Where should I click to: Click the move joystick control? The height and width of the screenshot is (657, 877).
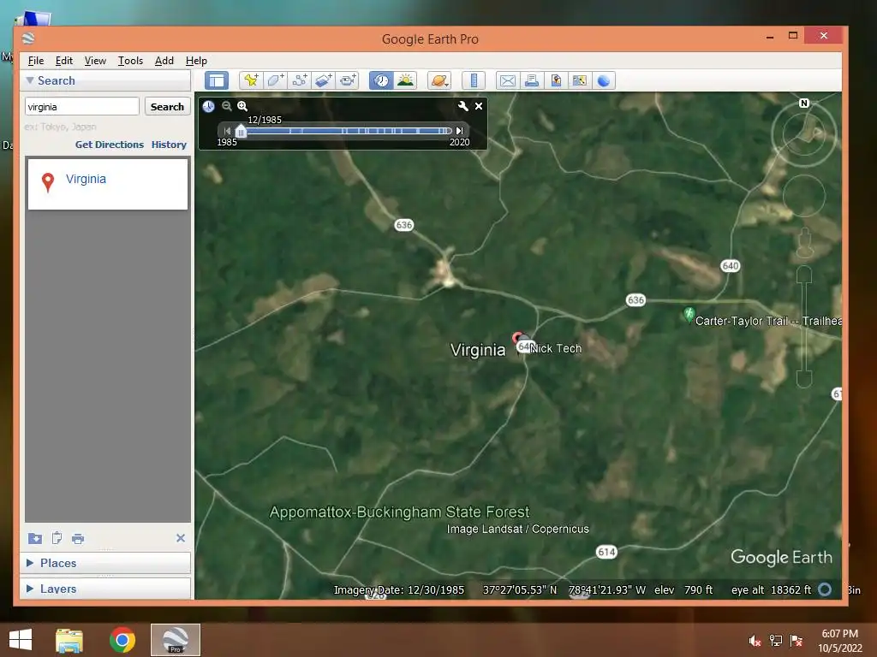pyautogui.click(x=803, y=196)
